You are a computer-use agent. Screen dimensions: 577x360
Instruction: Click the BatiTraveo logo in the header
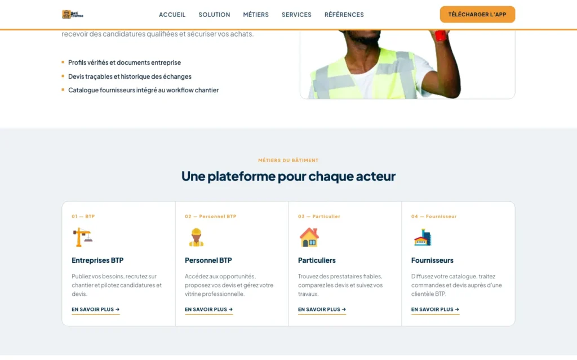click(73, 14)
